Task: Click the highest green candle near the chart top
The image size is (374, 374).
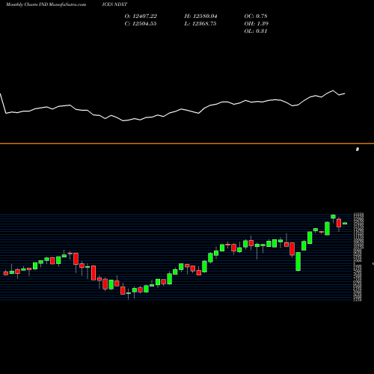Action: (x=333, y=216)
